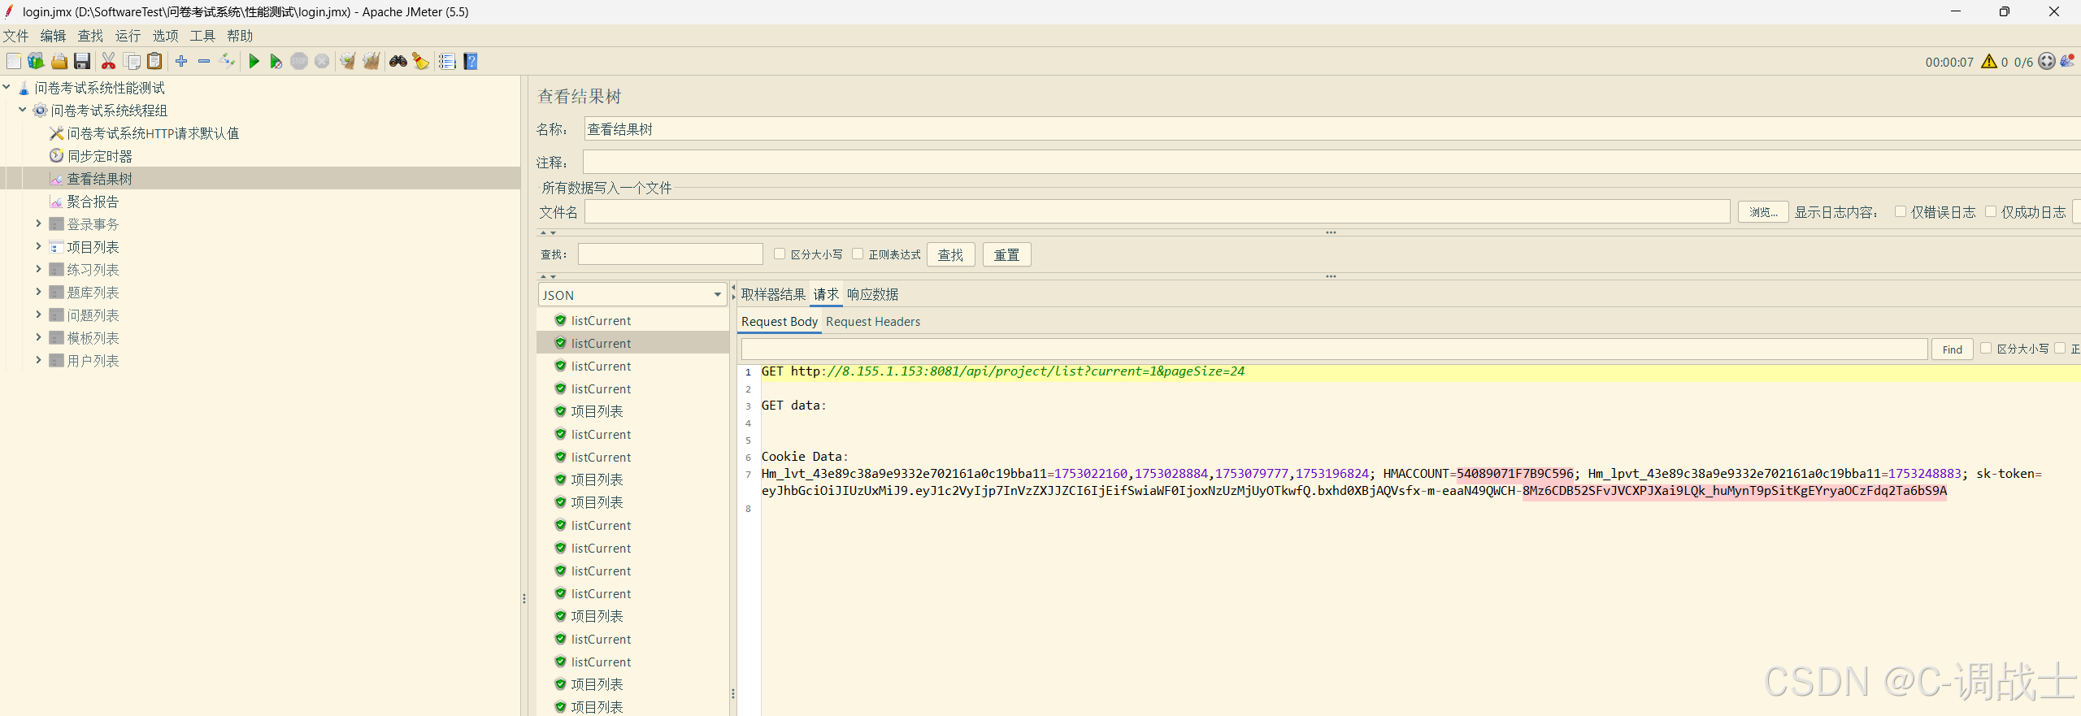Click the 查找 search button
Viewport: 2081px width, 716px height.
(x=950, y=255)
